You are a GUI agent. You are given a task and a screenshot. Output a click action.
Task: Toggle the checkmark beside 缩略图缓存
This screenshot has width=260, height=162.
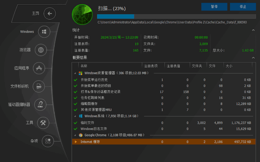click(75, 103)
